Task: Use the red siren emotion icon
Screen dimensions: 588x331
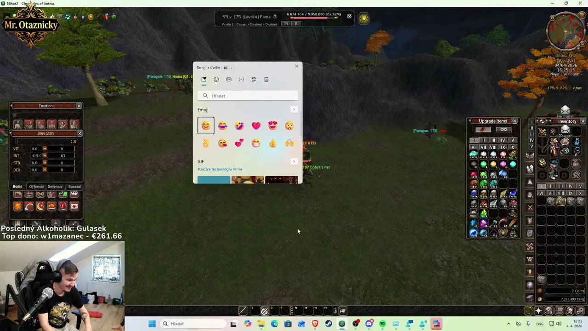Action: click(x=63, y=206)
